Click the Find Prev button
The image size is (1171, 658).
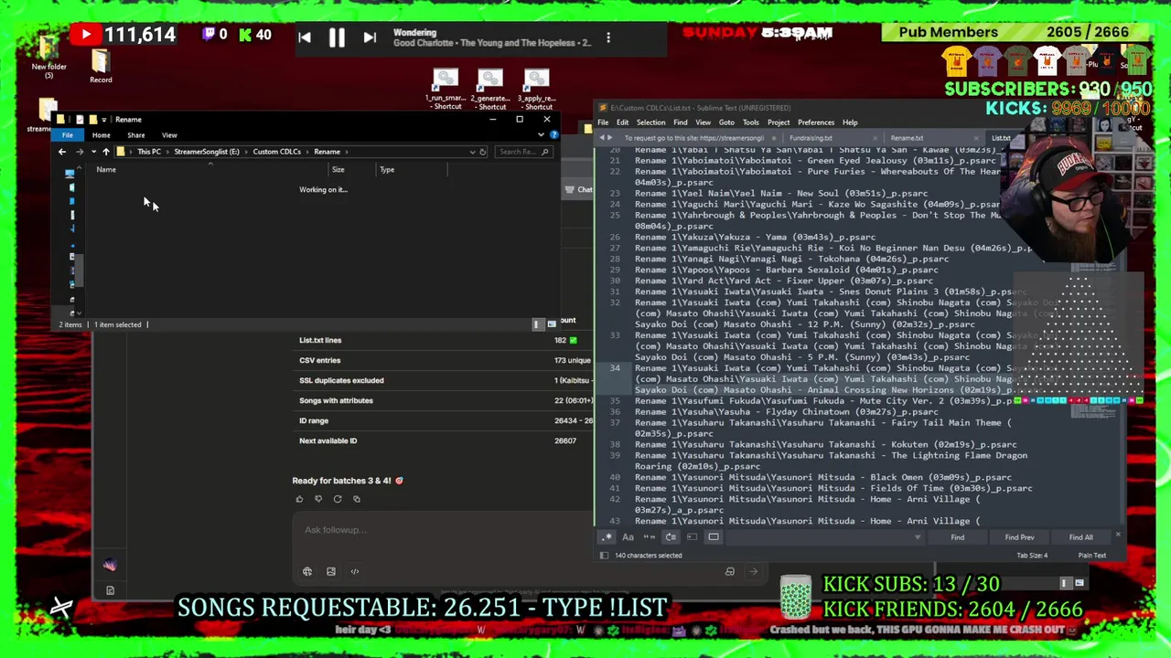click(1019, 537)
